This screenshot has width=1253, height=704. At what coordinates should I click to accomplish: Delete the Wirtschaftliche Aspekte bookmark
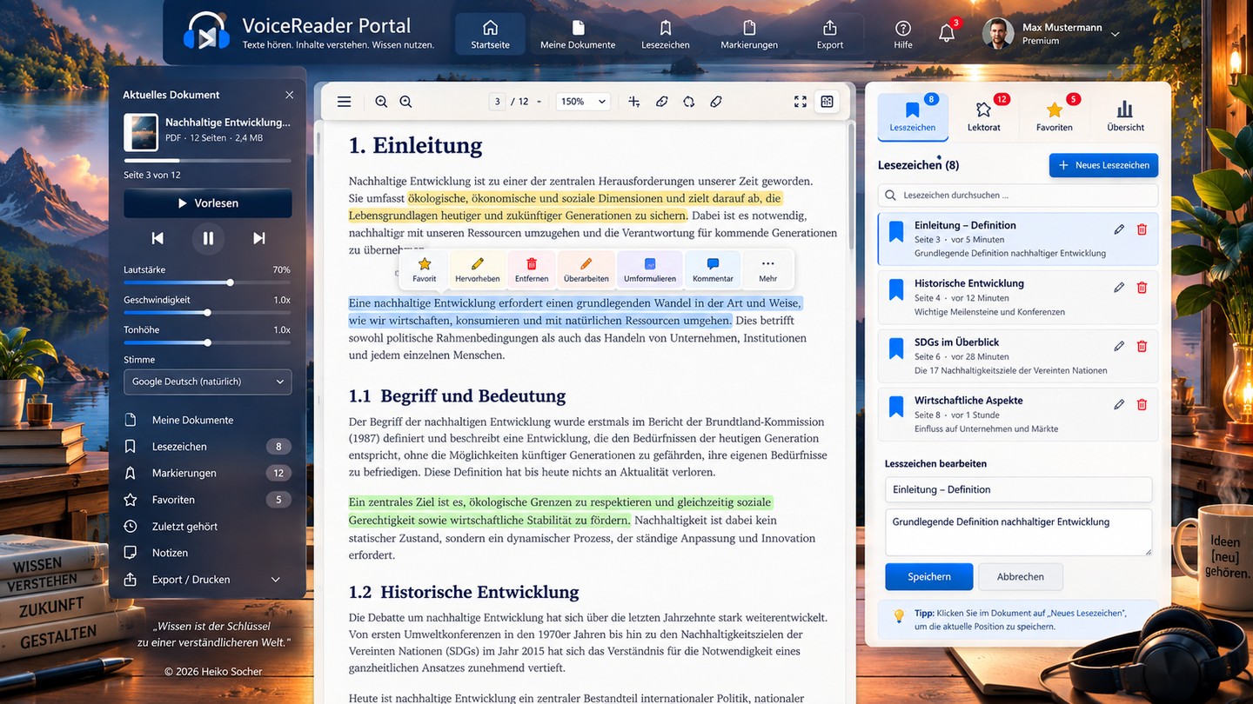coord(1142,404)
